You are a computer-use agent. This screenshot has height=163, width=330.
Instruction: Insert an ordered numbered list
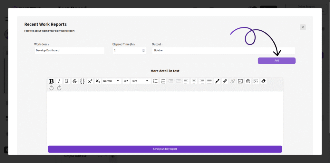point(163,81)
